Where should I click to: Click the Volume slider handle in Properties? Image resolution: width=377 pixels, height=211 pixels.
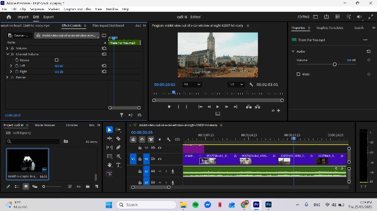334,64
